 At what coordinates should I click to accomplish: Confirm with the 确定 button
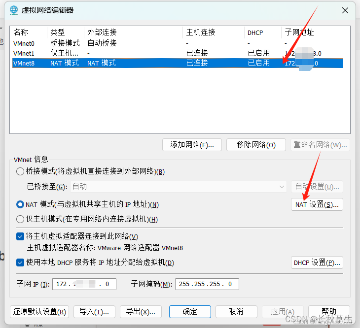tap(190, 312)
